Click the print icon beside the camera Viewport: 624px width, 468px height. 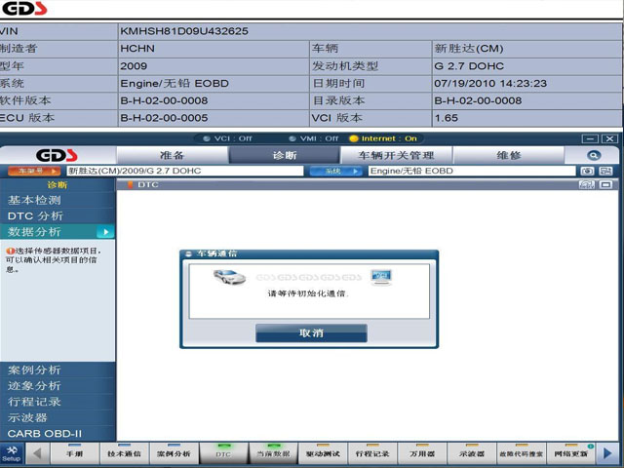coord(605,171)
